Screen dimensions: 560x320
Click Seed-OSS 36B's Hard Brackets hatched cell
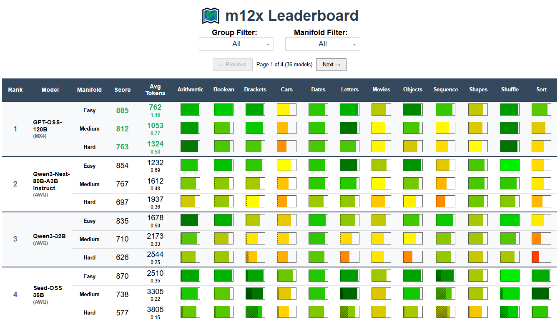[x=255, y=312]
